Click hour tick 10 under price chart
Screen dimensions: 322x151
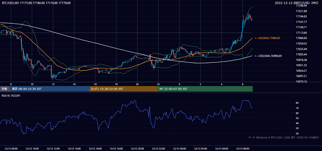32,84
